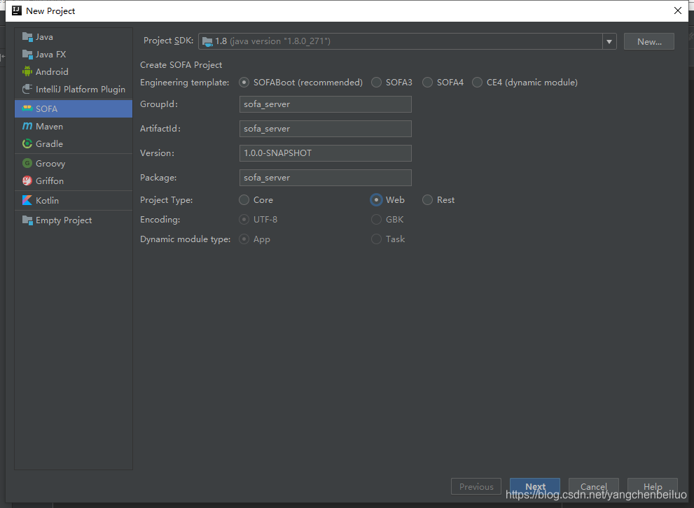The height and width of the screenshot is (508, 694).
Task: Click the Empty Project folder icon
Action: coord(27,220)
